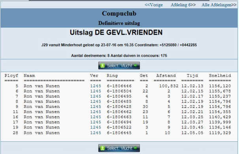Open club 1245 link in place 19 row

pyautogui.click(x=96, y=127)
